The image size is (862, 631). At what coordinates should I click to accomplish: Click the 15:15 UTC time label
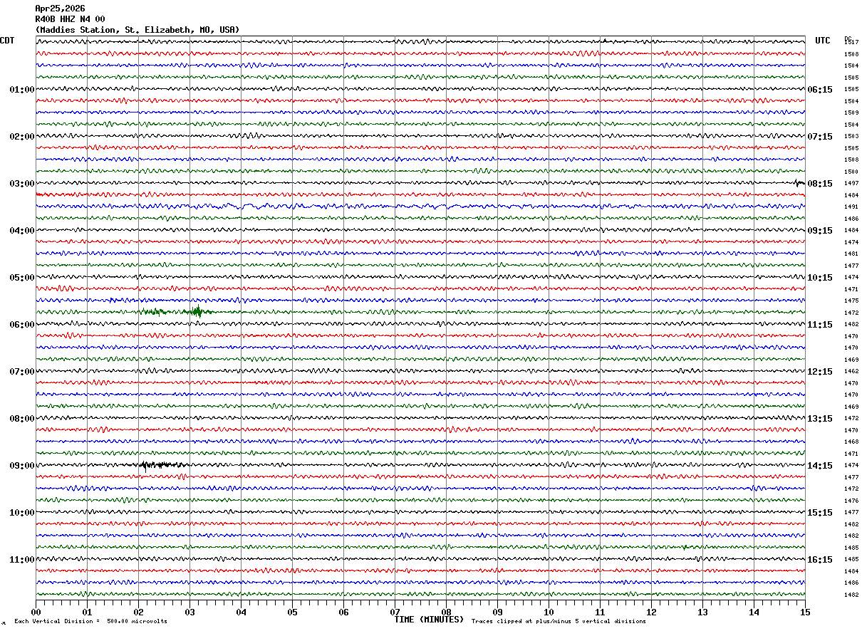(x=820, y=513)
